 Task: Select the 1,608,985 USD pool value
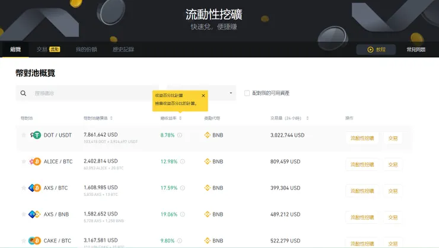pos(100,188)
